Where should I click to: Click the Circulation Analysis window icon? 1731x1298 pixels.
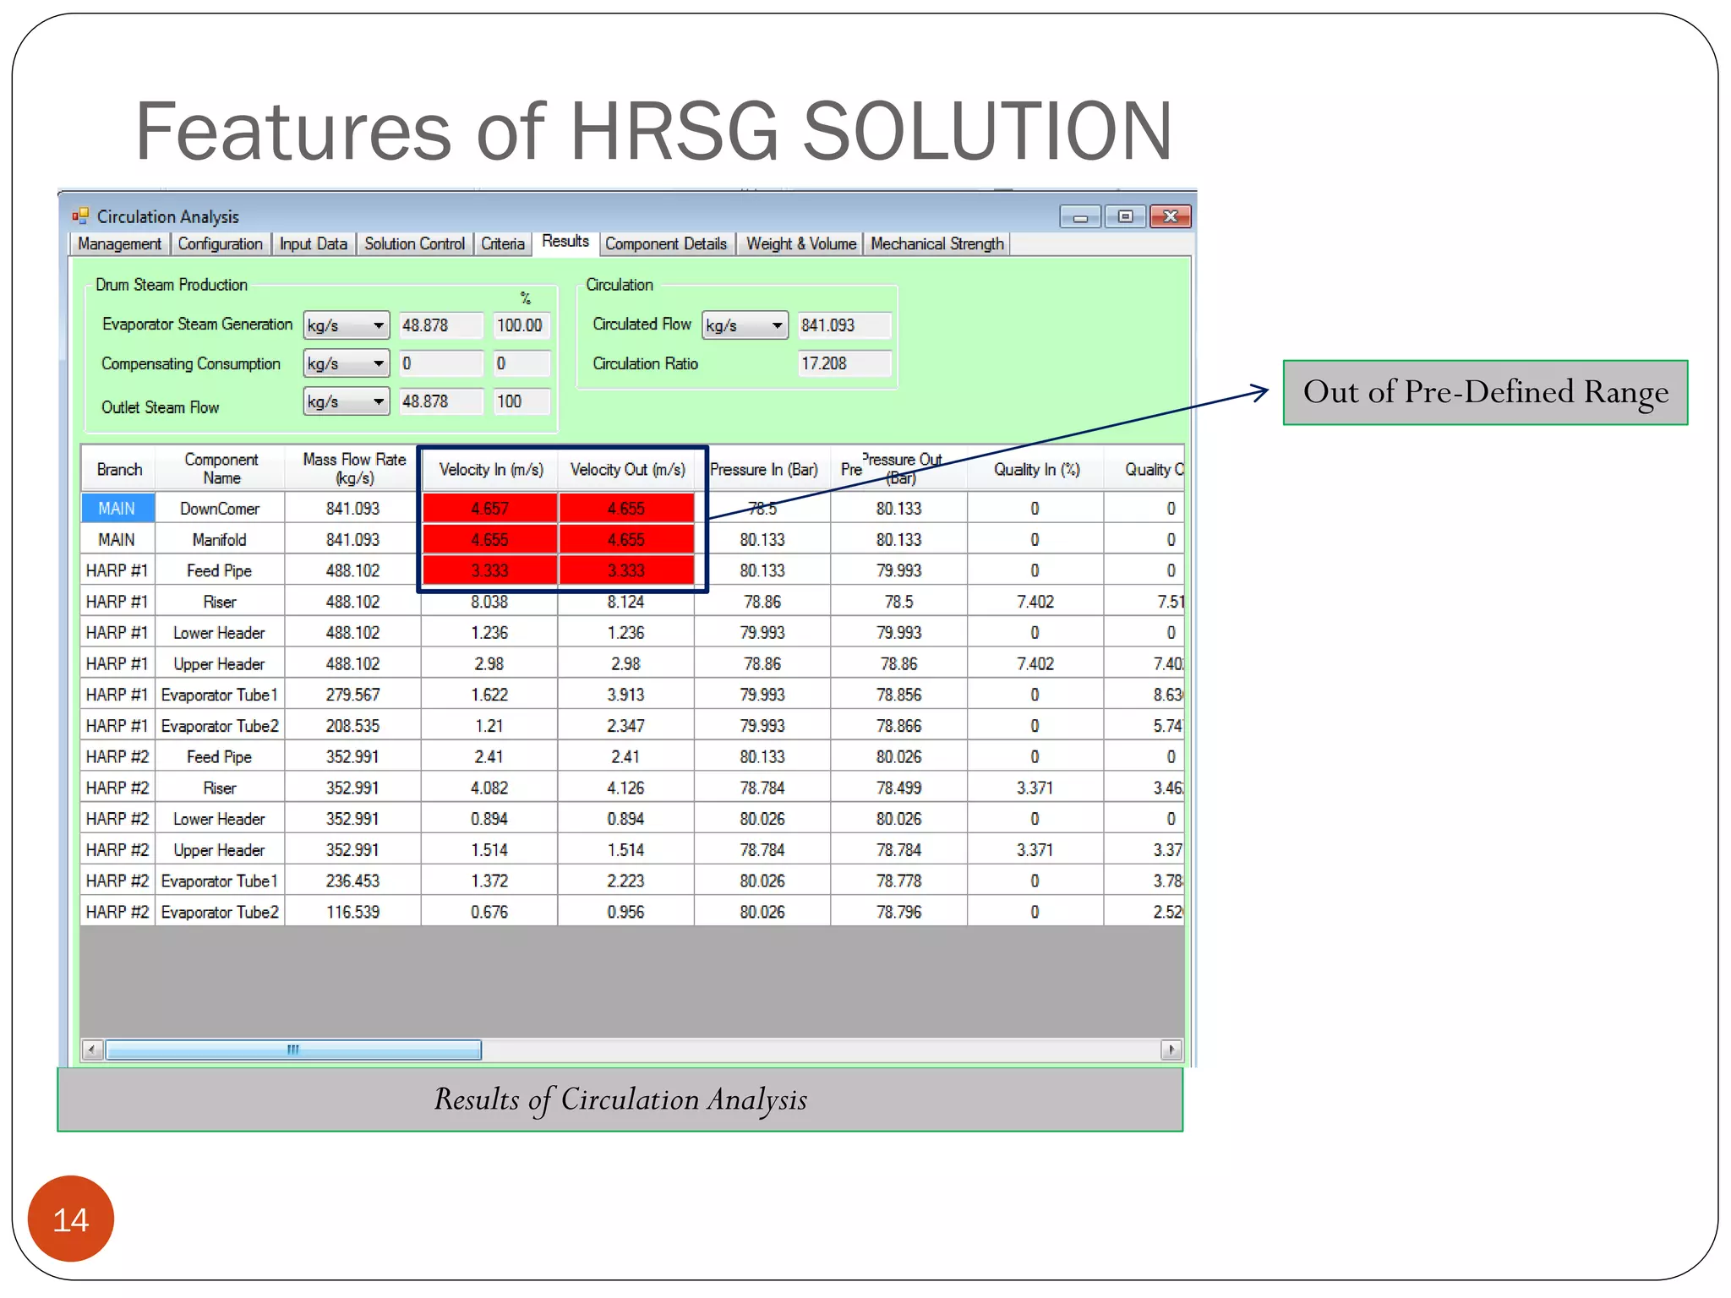point(80,216)
